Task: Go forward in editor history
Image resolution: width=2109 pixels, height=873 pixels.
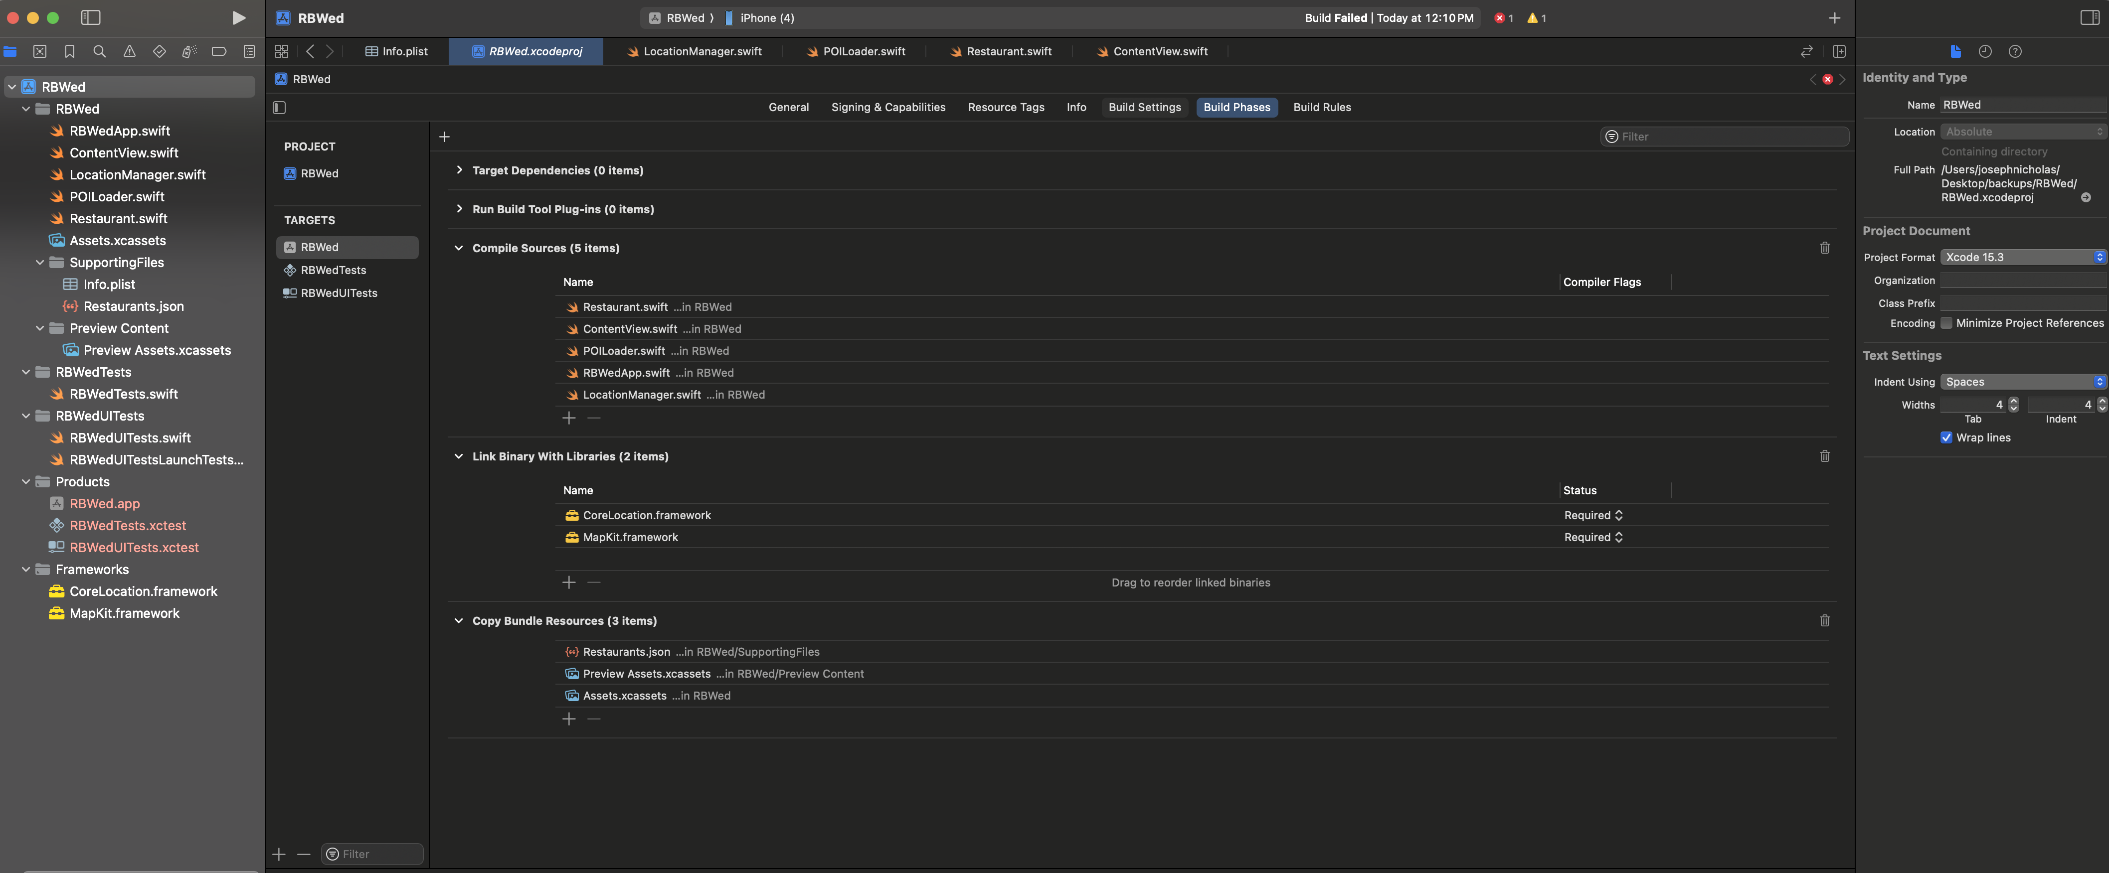Action: click(x=330, y=51)
